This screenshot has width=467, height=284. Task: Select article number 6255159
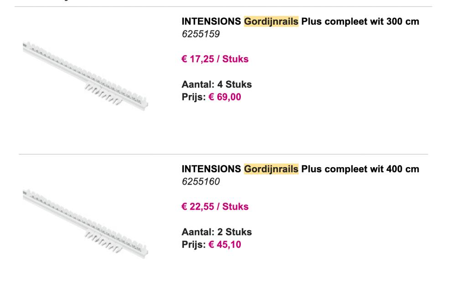coord(201,34)
